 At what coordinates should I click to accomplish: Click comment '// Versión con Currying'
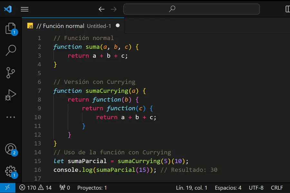coord(94,82)
